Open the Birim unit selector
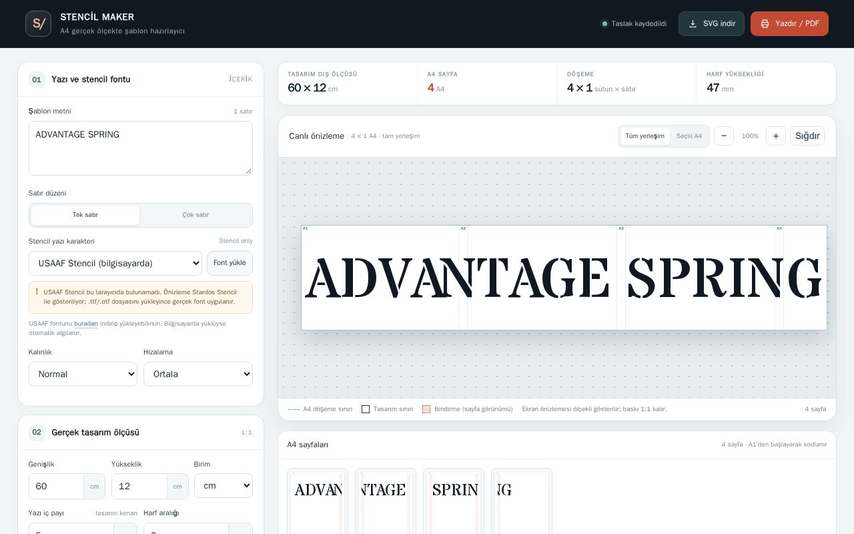This screenshot has height=534, width=854. pos(224,485)
